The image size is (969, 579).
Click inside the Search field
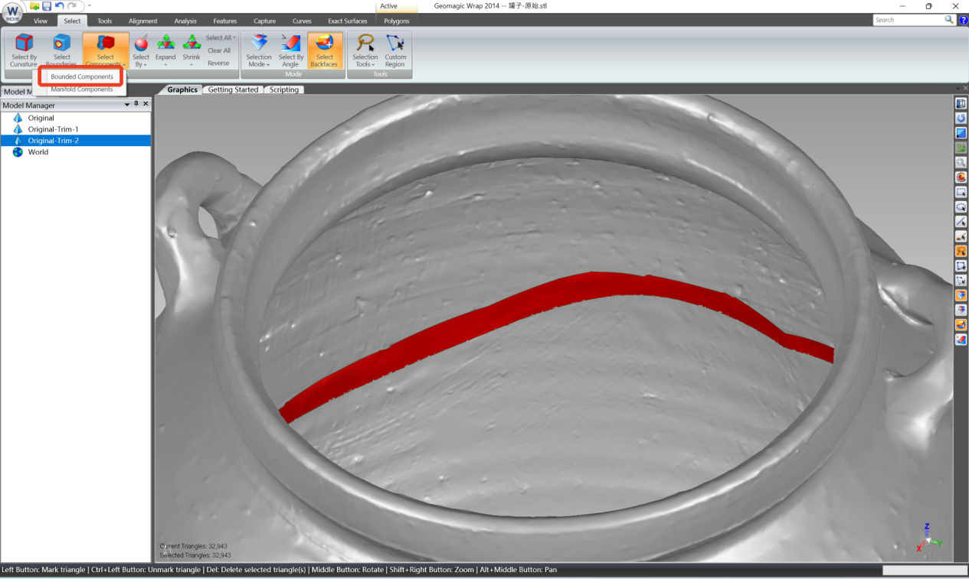coord(908,20)
